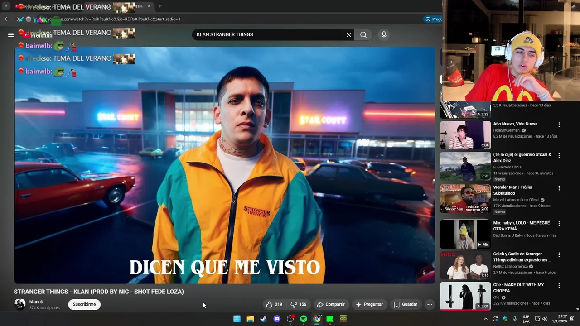This screenshot has width=580, height=326.
Task: Clear the YouTube search box text
Action: coord(349,34)
